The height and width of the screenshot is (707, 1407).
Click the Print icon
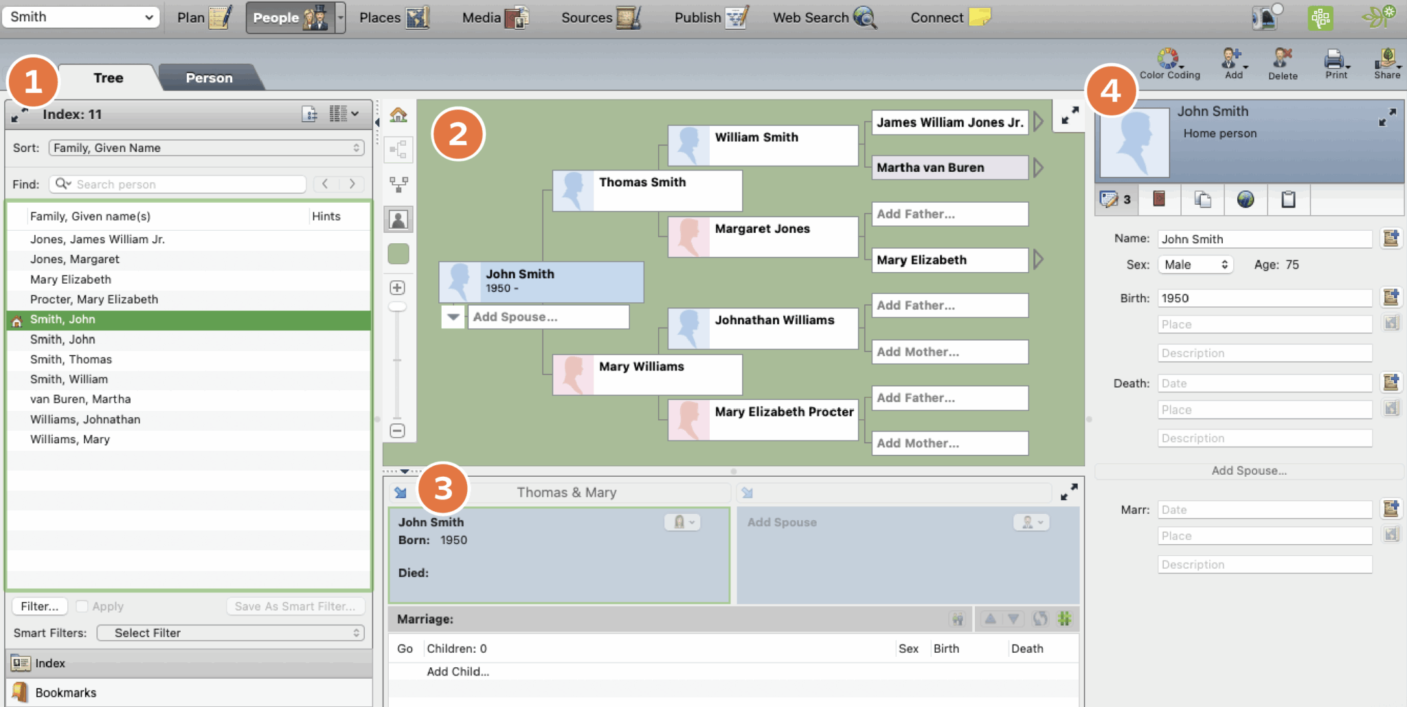(1335, 63)
